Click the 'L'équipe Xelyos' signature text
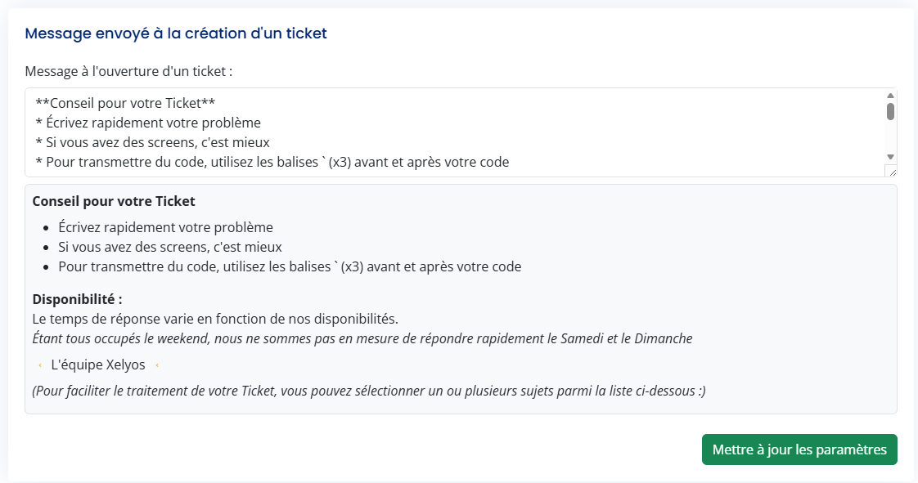 tap(98, 365)
